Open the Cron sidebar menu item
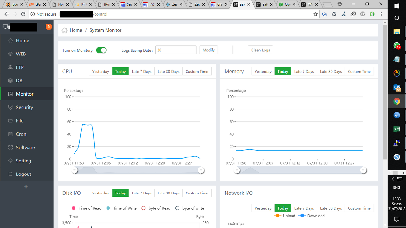The image size is (406, 228). [27, 134]
